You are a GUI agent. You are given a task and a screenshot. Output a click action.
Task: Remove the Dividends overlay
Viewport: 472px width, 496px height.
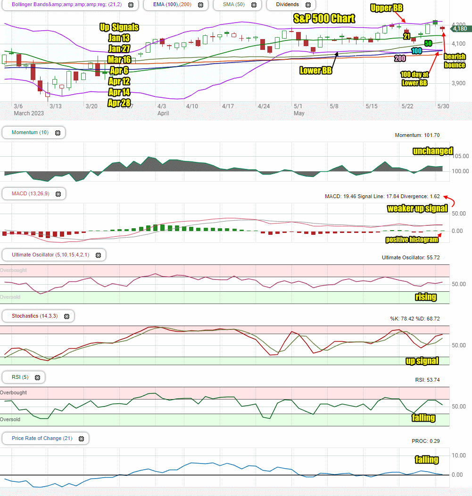pyautogui.click(x=308, y=5)
